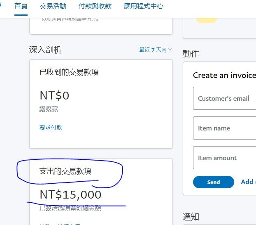
Task: Open the 首頁 home tab
Action: (21, 6)
